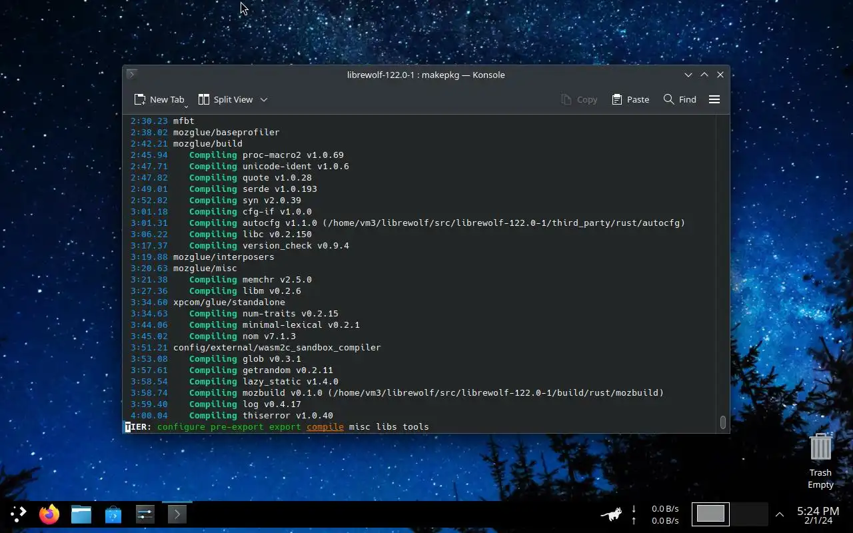Expand the New Tab dropdown arrow
This screenshot has height=533, width=853.
tap(186, 107)
